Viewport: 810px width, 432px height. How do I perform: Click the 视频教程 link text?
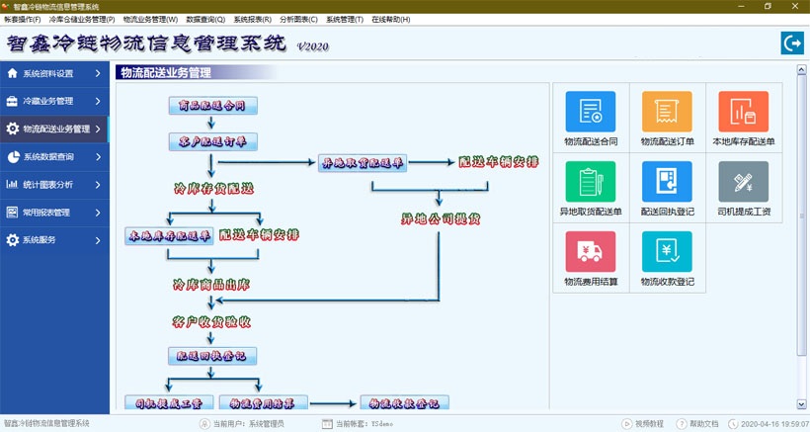(649, 424)
